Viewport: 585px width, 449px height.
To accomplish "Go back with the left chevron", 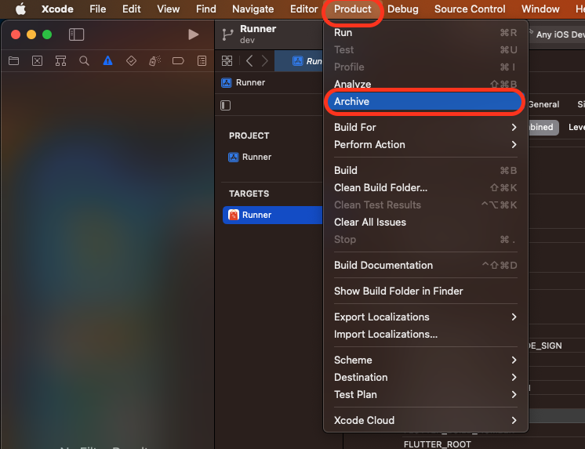I will 249,61.
